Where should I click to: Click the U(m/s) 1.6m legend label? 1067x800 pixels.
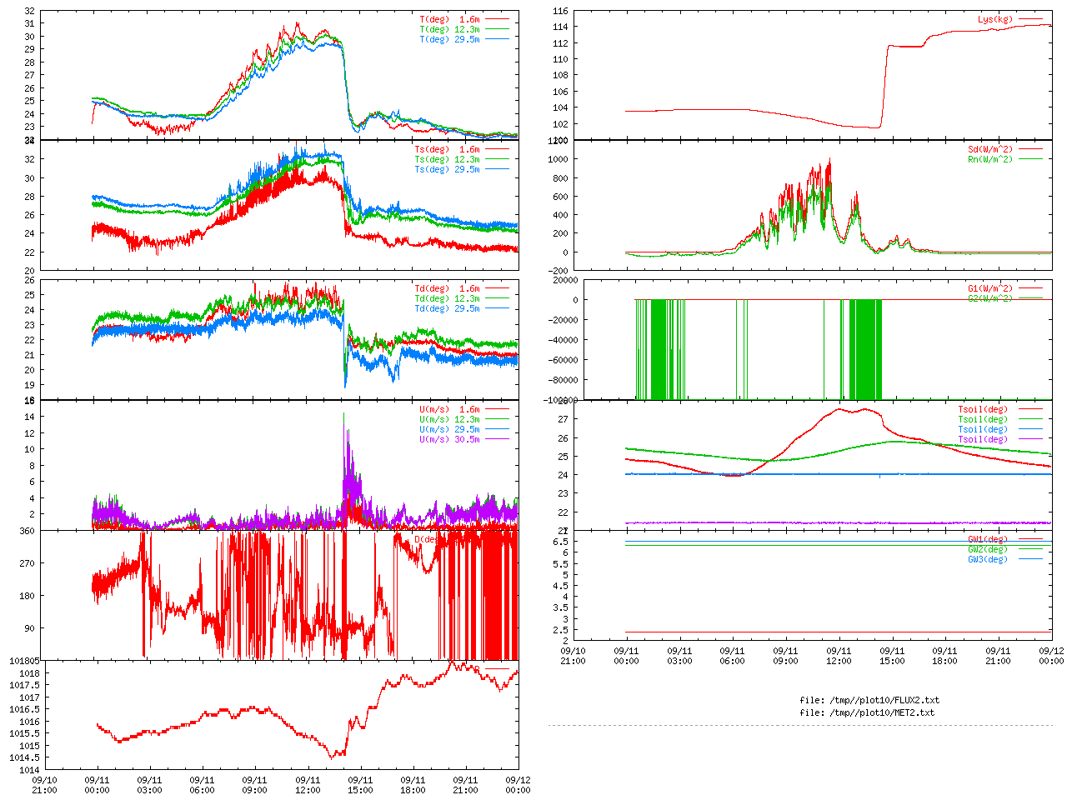pyautogui.click(x=450, y=410)
